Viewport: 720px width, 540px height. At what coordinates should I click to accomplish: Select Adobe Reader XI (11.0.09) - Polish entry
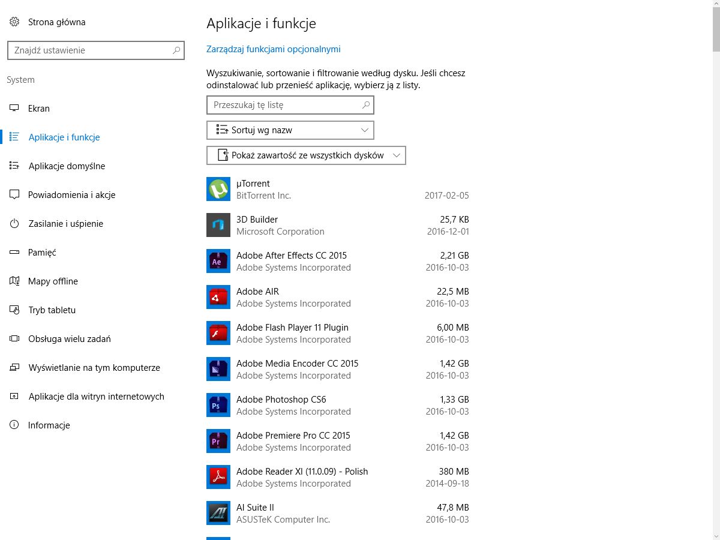302,472
